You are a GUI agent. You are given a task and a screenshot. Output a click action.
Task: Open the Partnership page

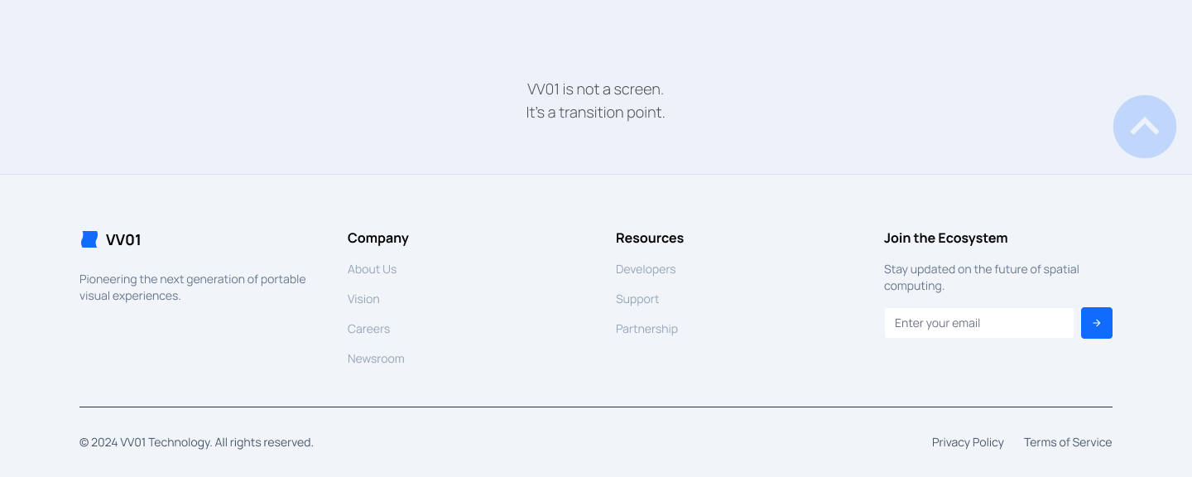click(x=646, y=329)
